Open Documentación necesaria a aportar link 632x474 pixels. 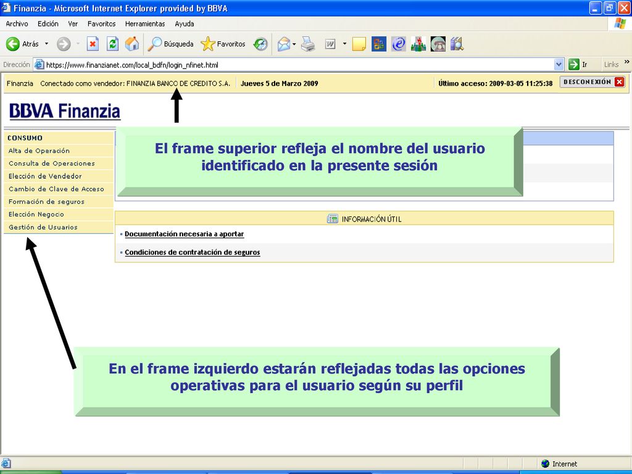pyautogui.click(x=184, y=234)
